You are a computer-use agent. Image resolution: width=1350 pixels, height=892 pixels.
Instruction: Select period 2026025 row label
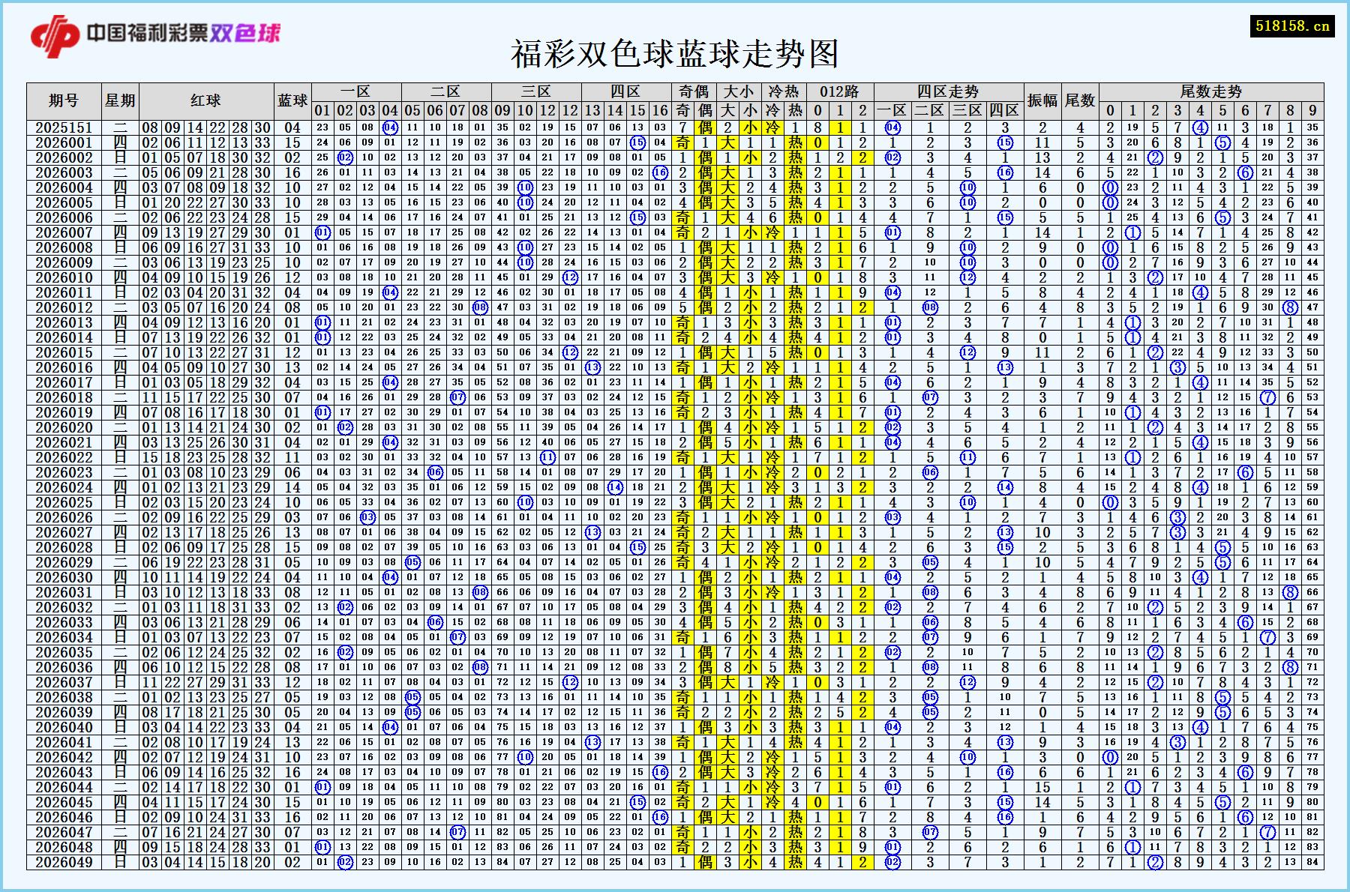click(64, 502)
